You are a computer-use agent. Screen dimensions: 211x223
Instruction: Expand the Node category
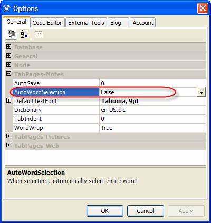(x=8, y=65)
